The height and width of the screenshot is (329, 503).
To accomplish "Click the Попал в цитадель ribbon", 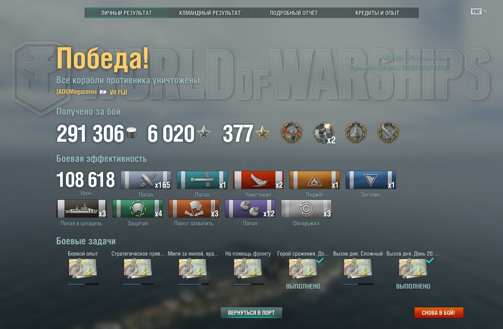I will [x=81, y=209].
